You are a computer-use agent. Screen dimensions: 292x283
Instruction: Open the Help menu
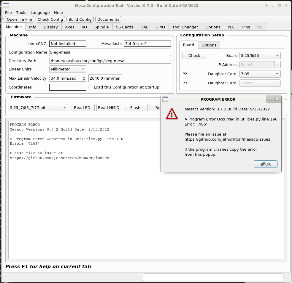[x=58, y=13]
